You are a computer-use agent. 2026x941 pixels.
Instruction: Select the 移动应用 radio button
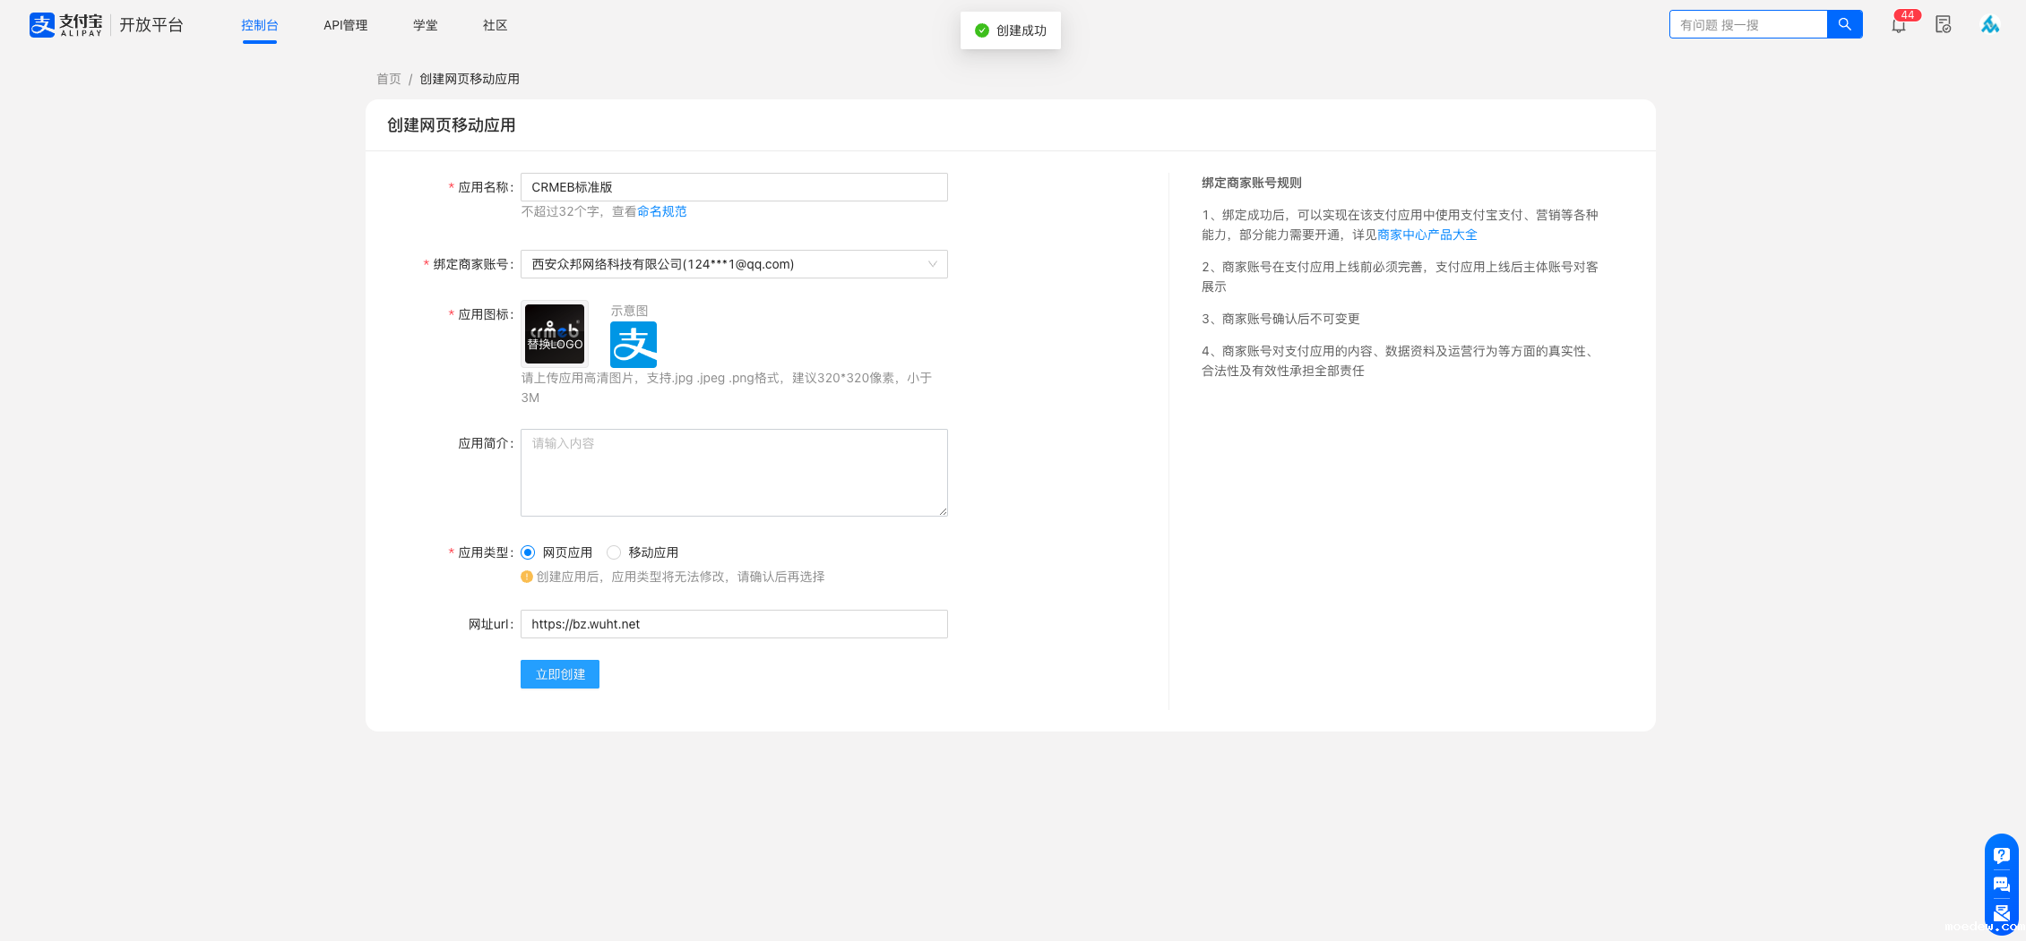[x=614, y=552]
